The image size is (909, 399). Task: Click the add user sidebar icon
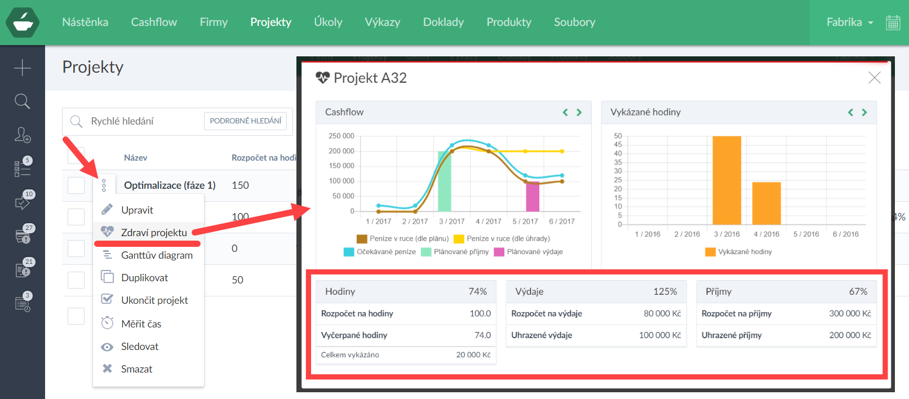click(23, 135)
